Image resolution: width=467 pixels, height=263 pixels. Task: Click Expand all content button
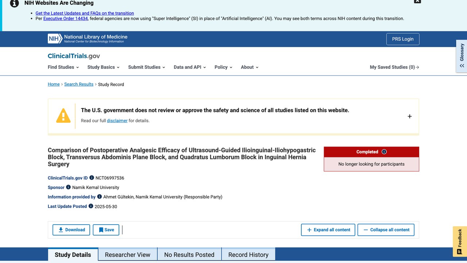coord(328,230)
